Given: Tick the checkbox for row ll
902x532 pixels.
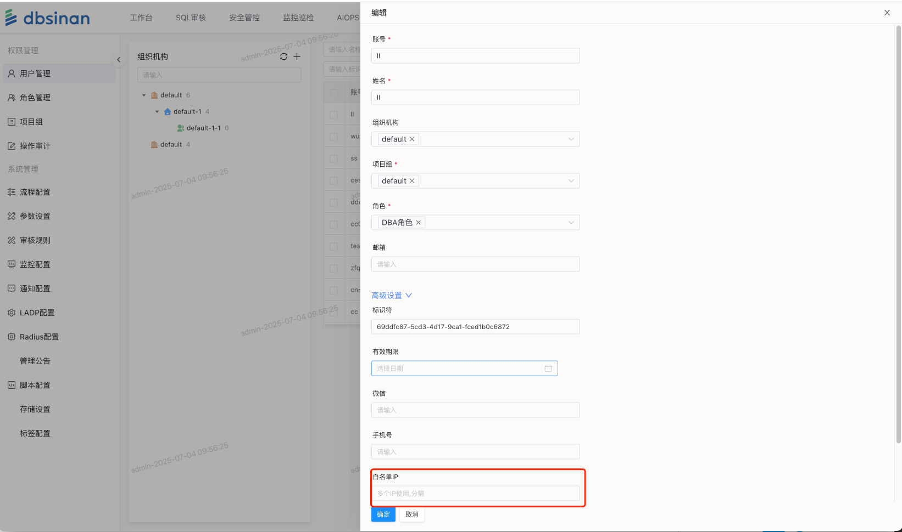Looking at the screenshot, I should (x=333, y=115).
